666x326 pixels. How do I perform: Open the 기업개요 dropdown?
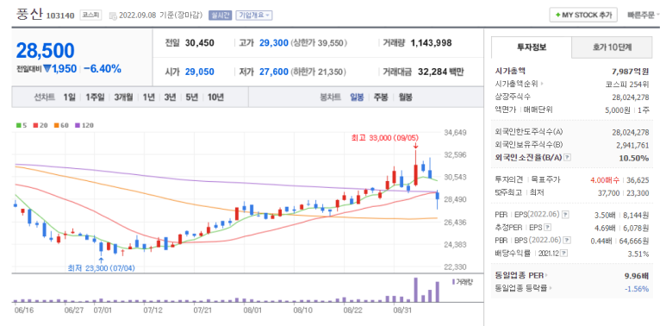click(254, 16)
